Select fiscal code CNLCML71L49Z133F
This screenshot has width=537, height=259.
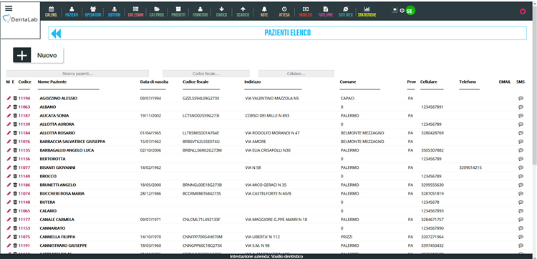pyautogui.click(x=201, y=220)
